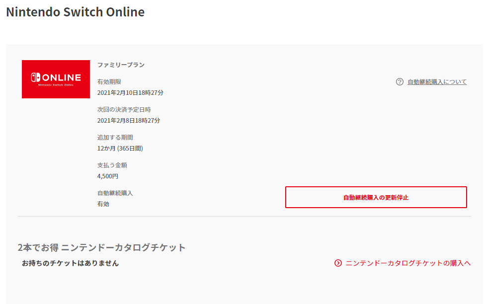
Task: Click the 自動継続購入 label above 有効
Action: pyautogui.click(x=115, y=193)
